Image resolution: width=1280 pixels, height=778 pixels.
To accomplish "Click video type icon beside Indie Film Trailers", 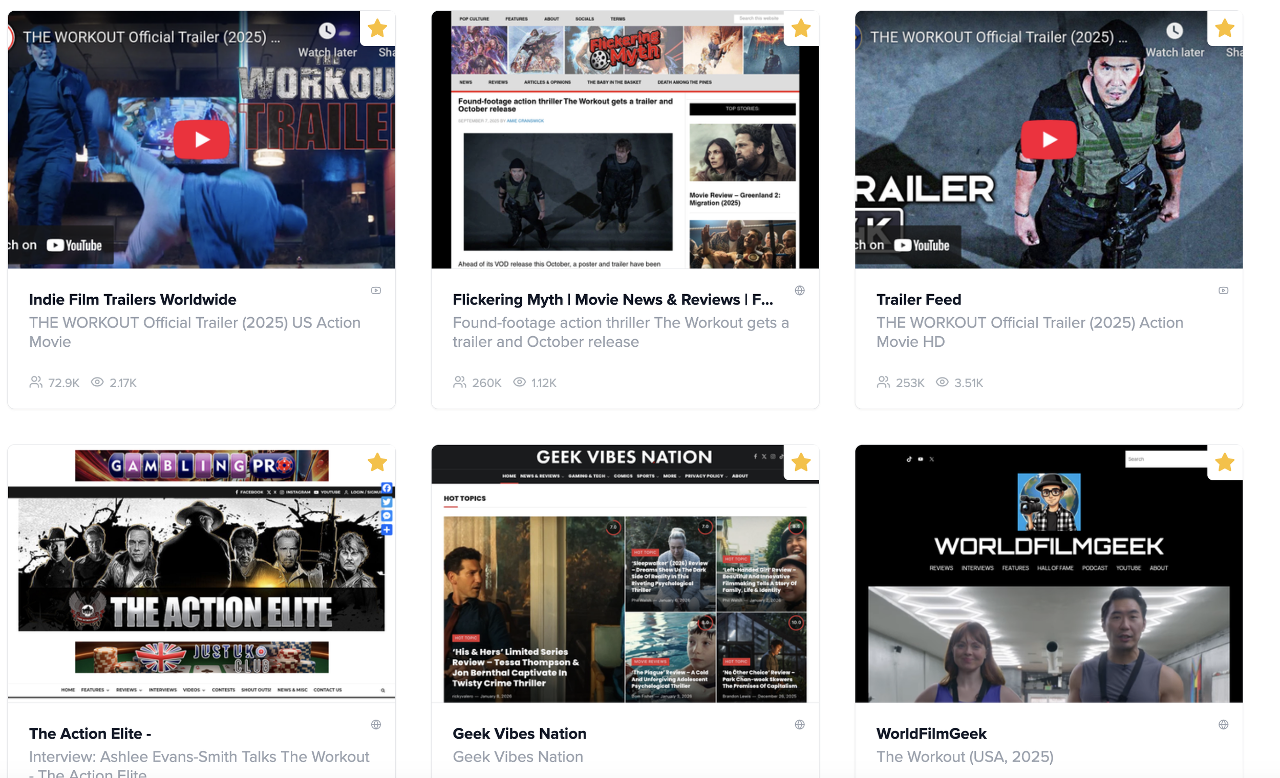I will [376, 291].
